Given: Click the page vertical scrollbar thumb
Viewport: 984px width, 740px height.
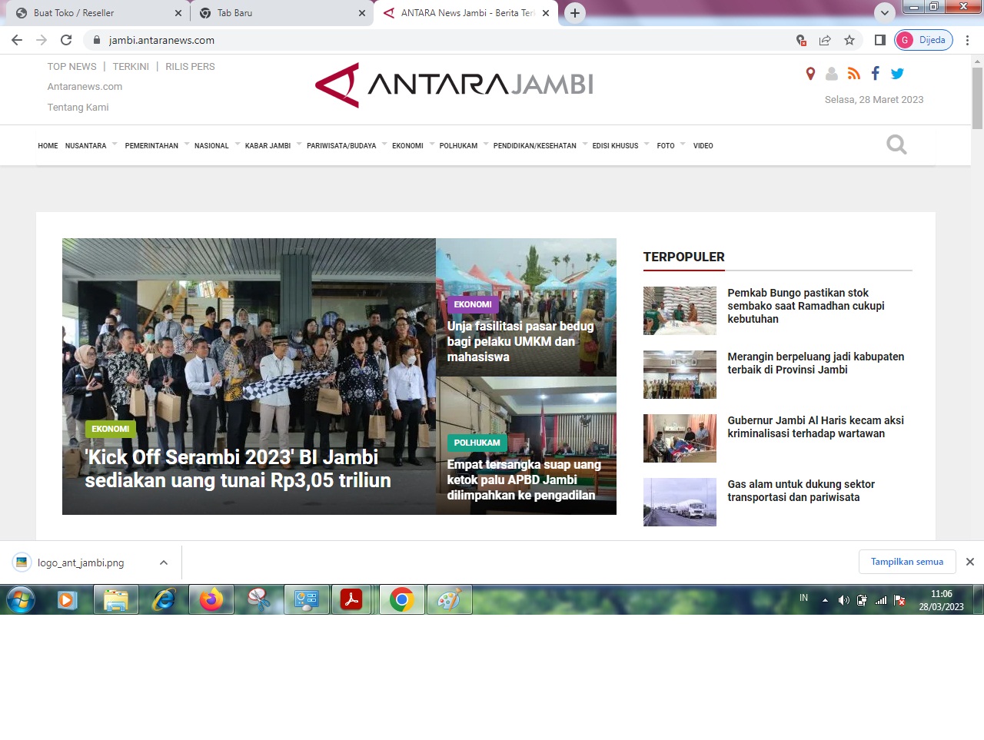Looking at the screenshot, I should 977,98.
